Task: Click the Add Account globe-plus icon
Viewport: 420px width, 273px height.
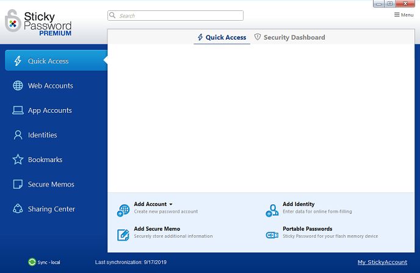Action: tap(123, 210)
